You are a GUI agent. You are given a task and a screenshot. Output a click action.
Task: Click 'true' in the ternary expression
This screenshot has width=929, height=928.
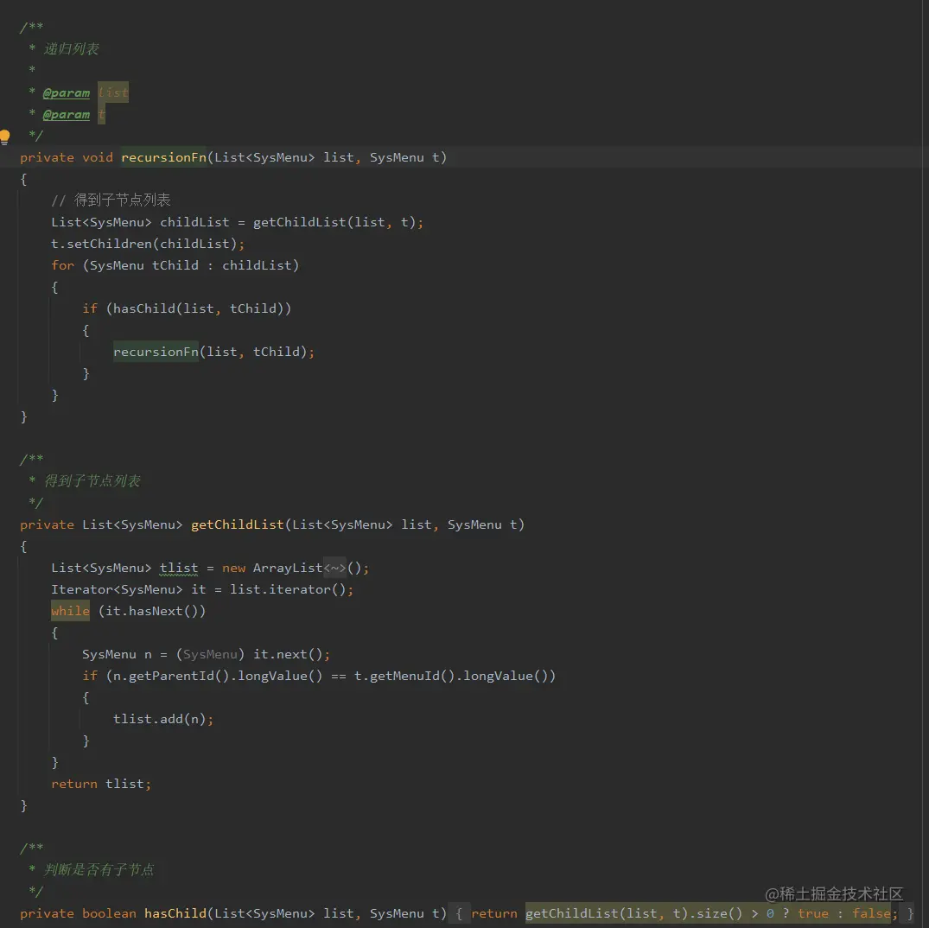tap(813, 913)
